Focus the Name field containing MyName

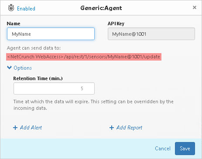coord(51,34)
